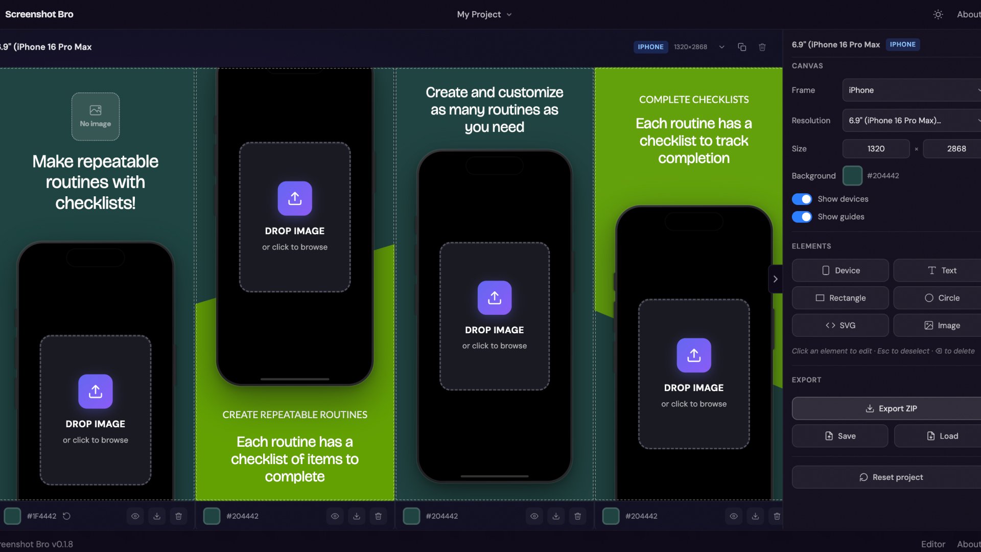Delete the screenshot set via header trash icon
Viewport: 981px width, 552px height.
point(762,47)
